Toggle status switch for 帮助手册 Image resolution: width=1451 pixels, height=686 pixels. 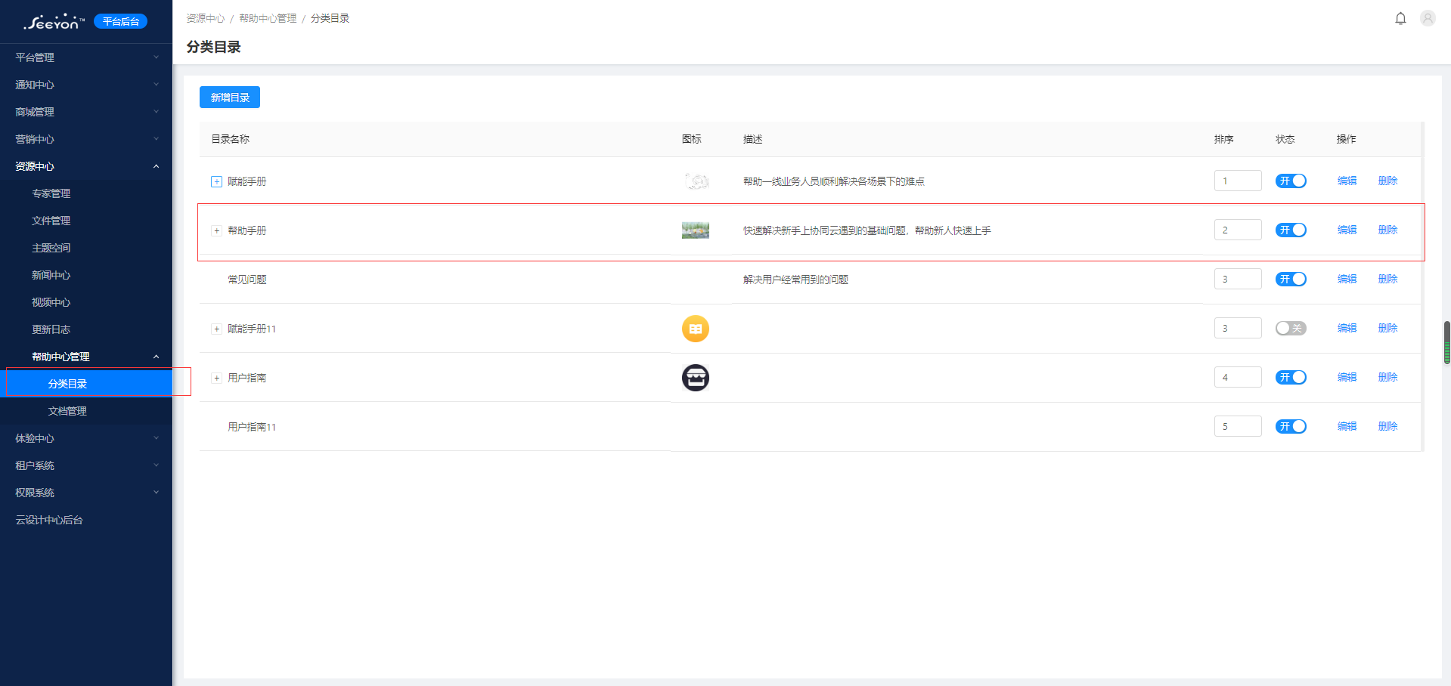pyautogui.click(x=1291, y=230)
